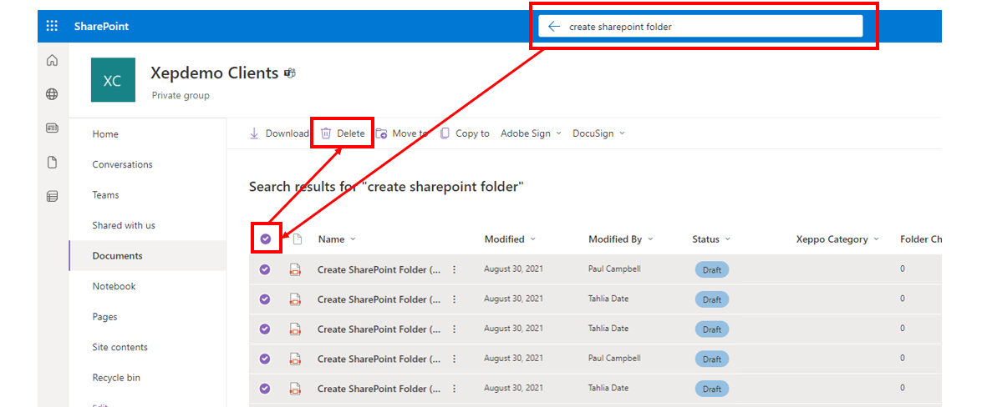Viewport: 982px width, 407px height.
Task: Open the SharePoint home rail icon
Action: 53,61
